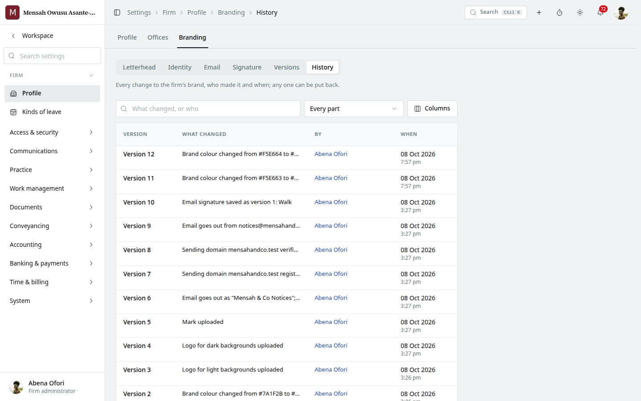Switch theme using the sun icon
The width and height of the screenshot is (641, 401).
coord(580,12)
